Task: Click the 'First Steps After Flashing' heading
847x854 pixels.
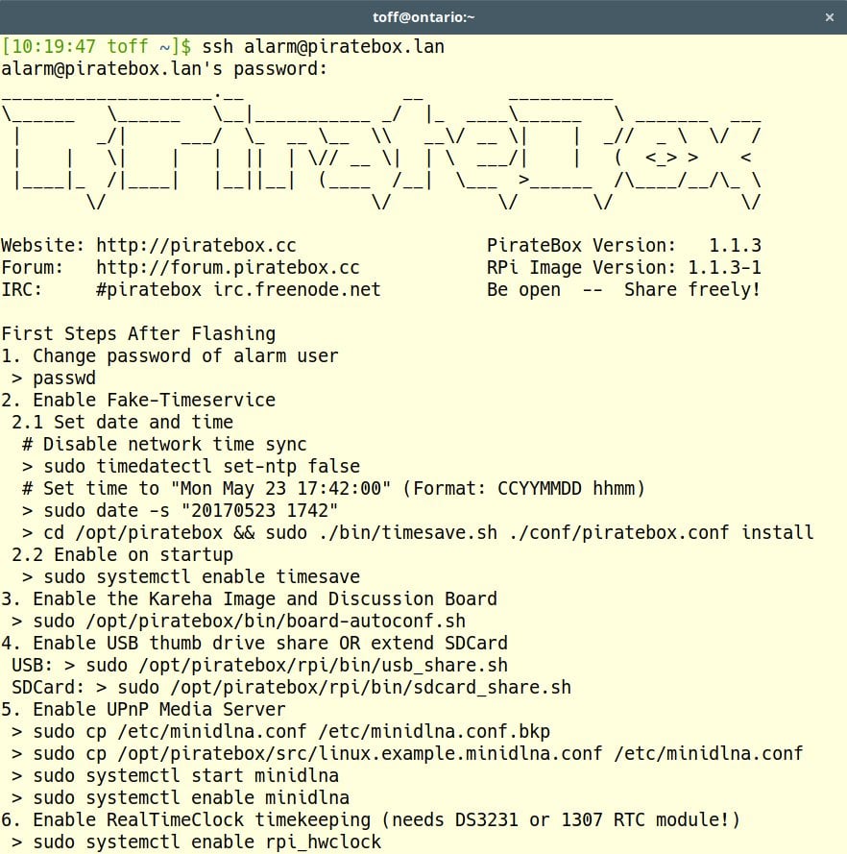Action: (138, 333)
